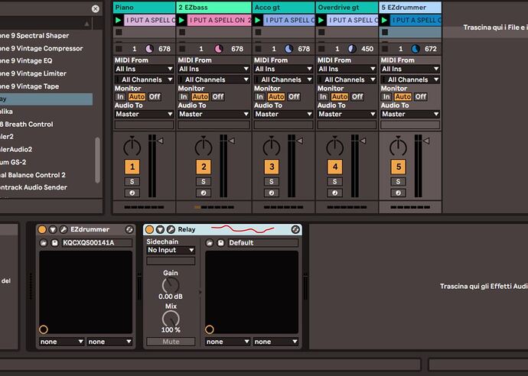Screen dimensions: 528x376
Task: Save Relay preset with disk icon
Action: point(220,242)
